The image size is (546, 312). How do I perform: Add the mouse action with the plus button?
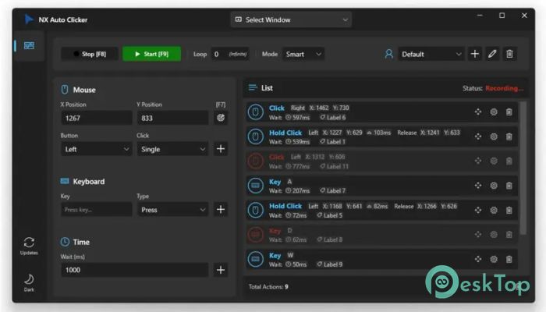coord(221,149)
